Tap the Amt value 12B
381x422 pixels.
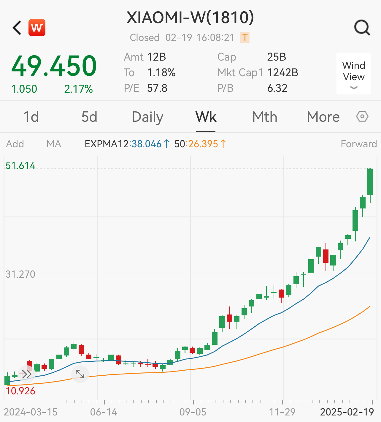[157, 57]
